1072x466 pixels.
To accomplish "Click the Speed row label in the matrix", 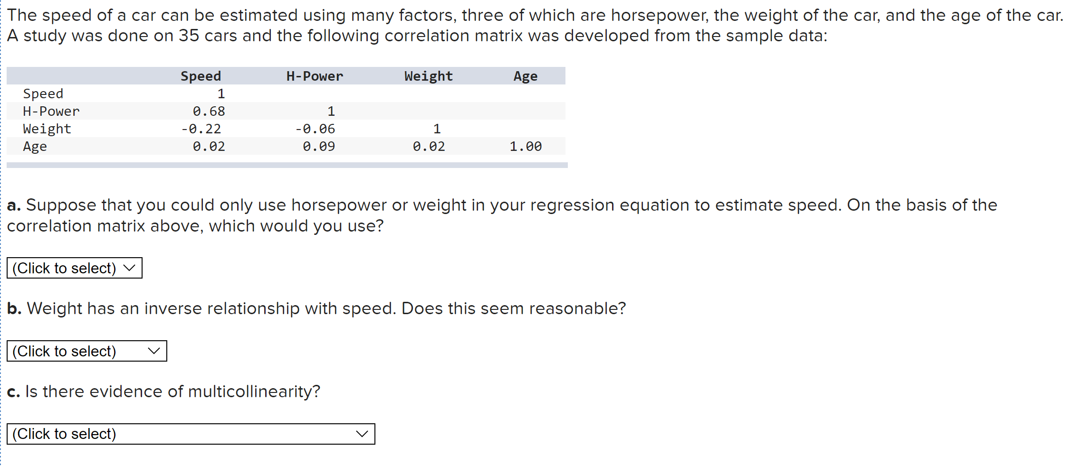I will point(43,93).
